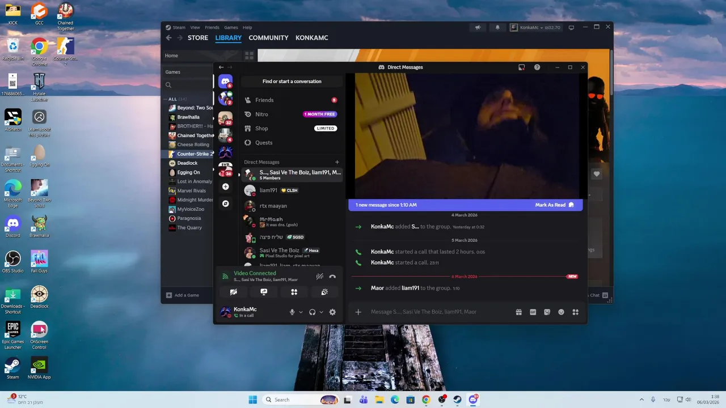Open apps launcher in message bar
Image resolution: width=726 pixels, height=408 pixels.
coord(575,312)
